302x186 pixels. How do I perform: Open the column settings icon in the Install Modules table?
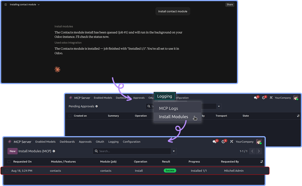[262, 162]
